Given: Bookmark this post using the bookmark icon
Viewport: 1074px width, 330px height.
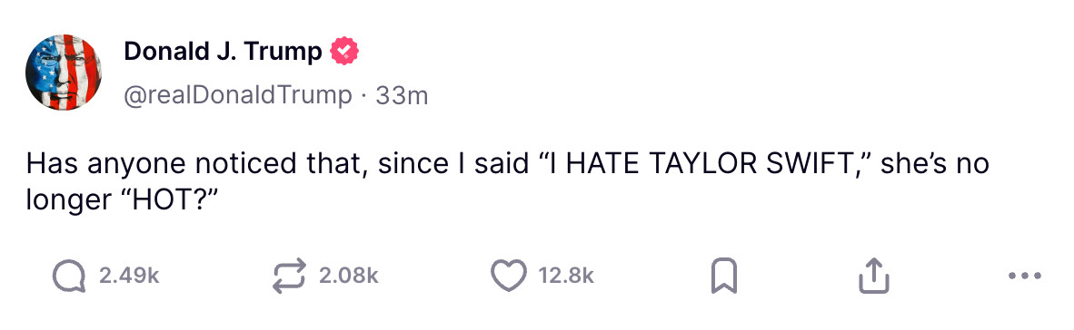Looking at the screenshot, I should pyautogui.click(x=724, y=276).
